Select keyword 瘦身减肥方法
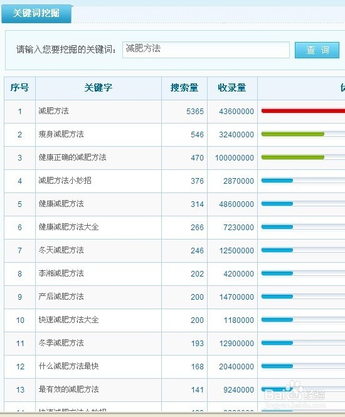Image resolution: width=345 pixels, height=417 pixels. tap(61, 134)
